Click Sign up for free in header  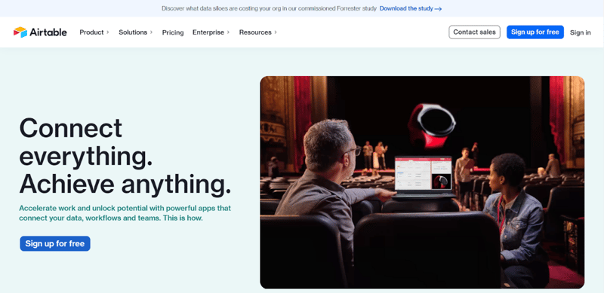coord(535,32)
